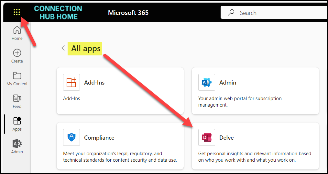This screenshot has height=174, width=328.
Task: Click the Add-Ins app icon
Action: coord(71,83)
